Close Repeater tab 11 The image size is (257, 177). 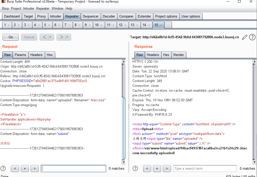[113, 25]
